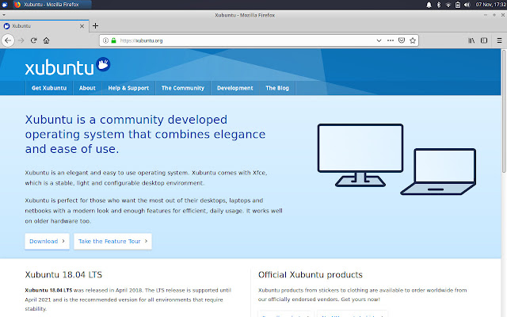Open window menu arrow in title bar
The height and width of the screenshot is (317, 507).
[x=3, y=15]
